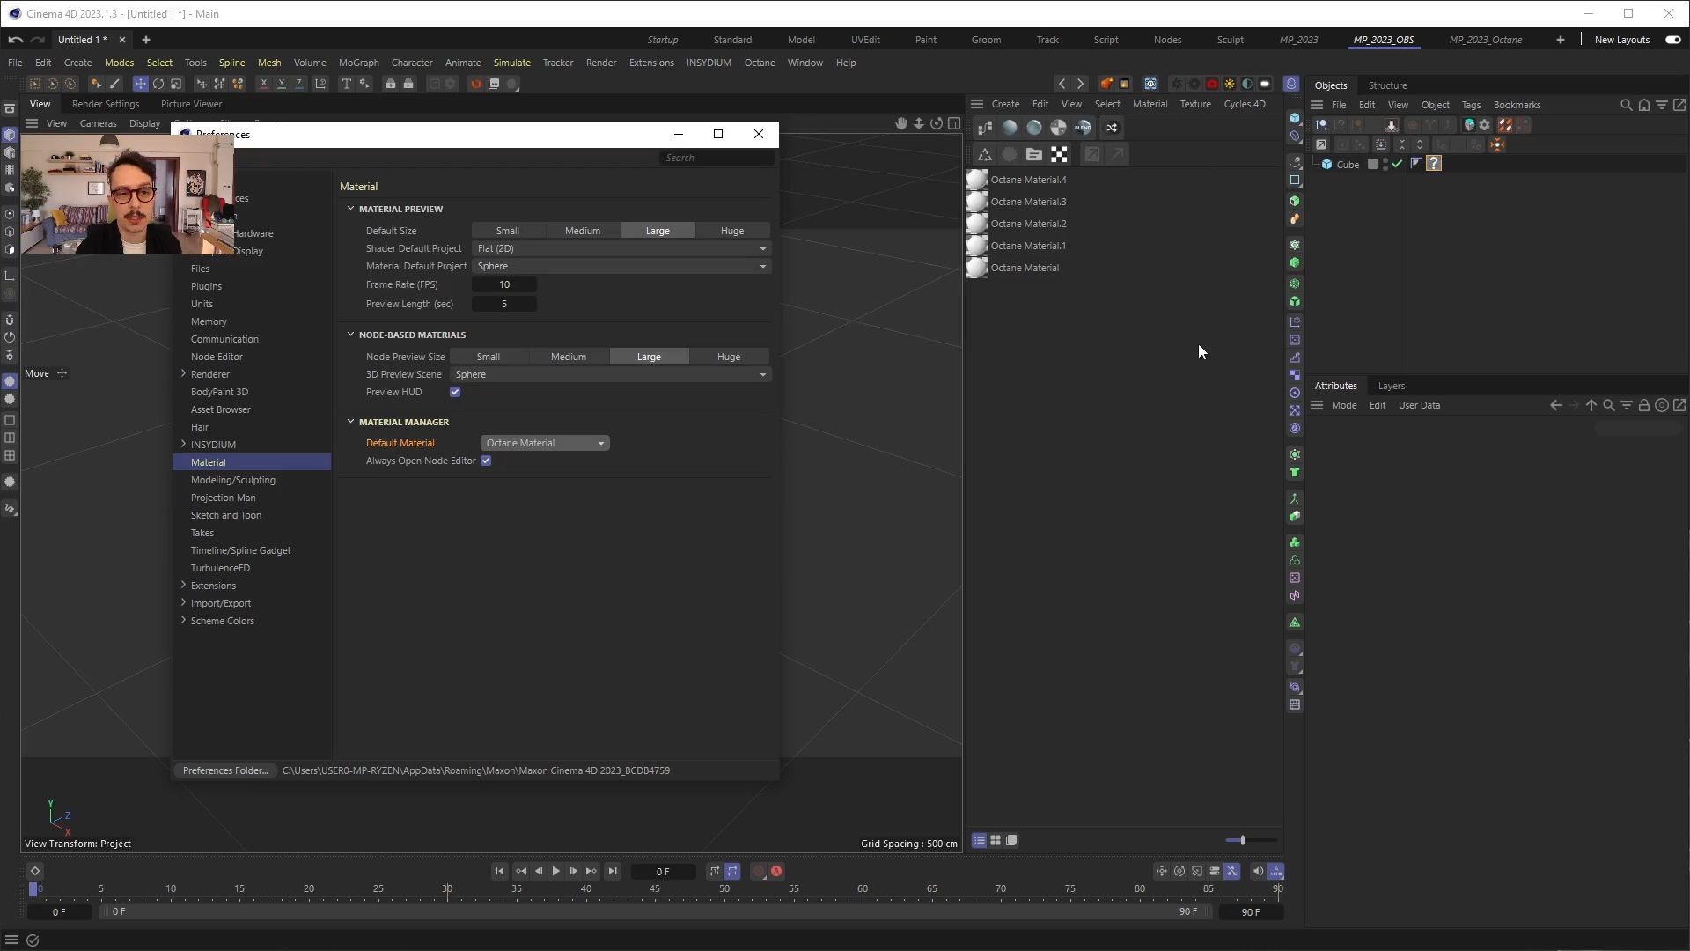
Task: Click the red Octane record icon
Action: [1212, 84]
